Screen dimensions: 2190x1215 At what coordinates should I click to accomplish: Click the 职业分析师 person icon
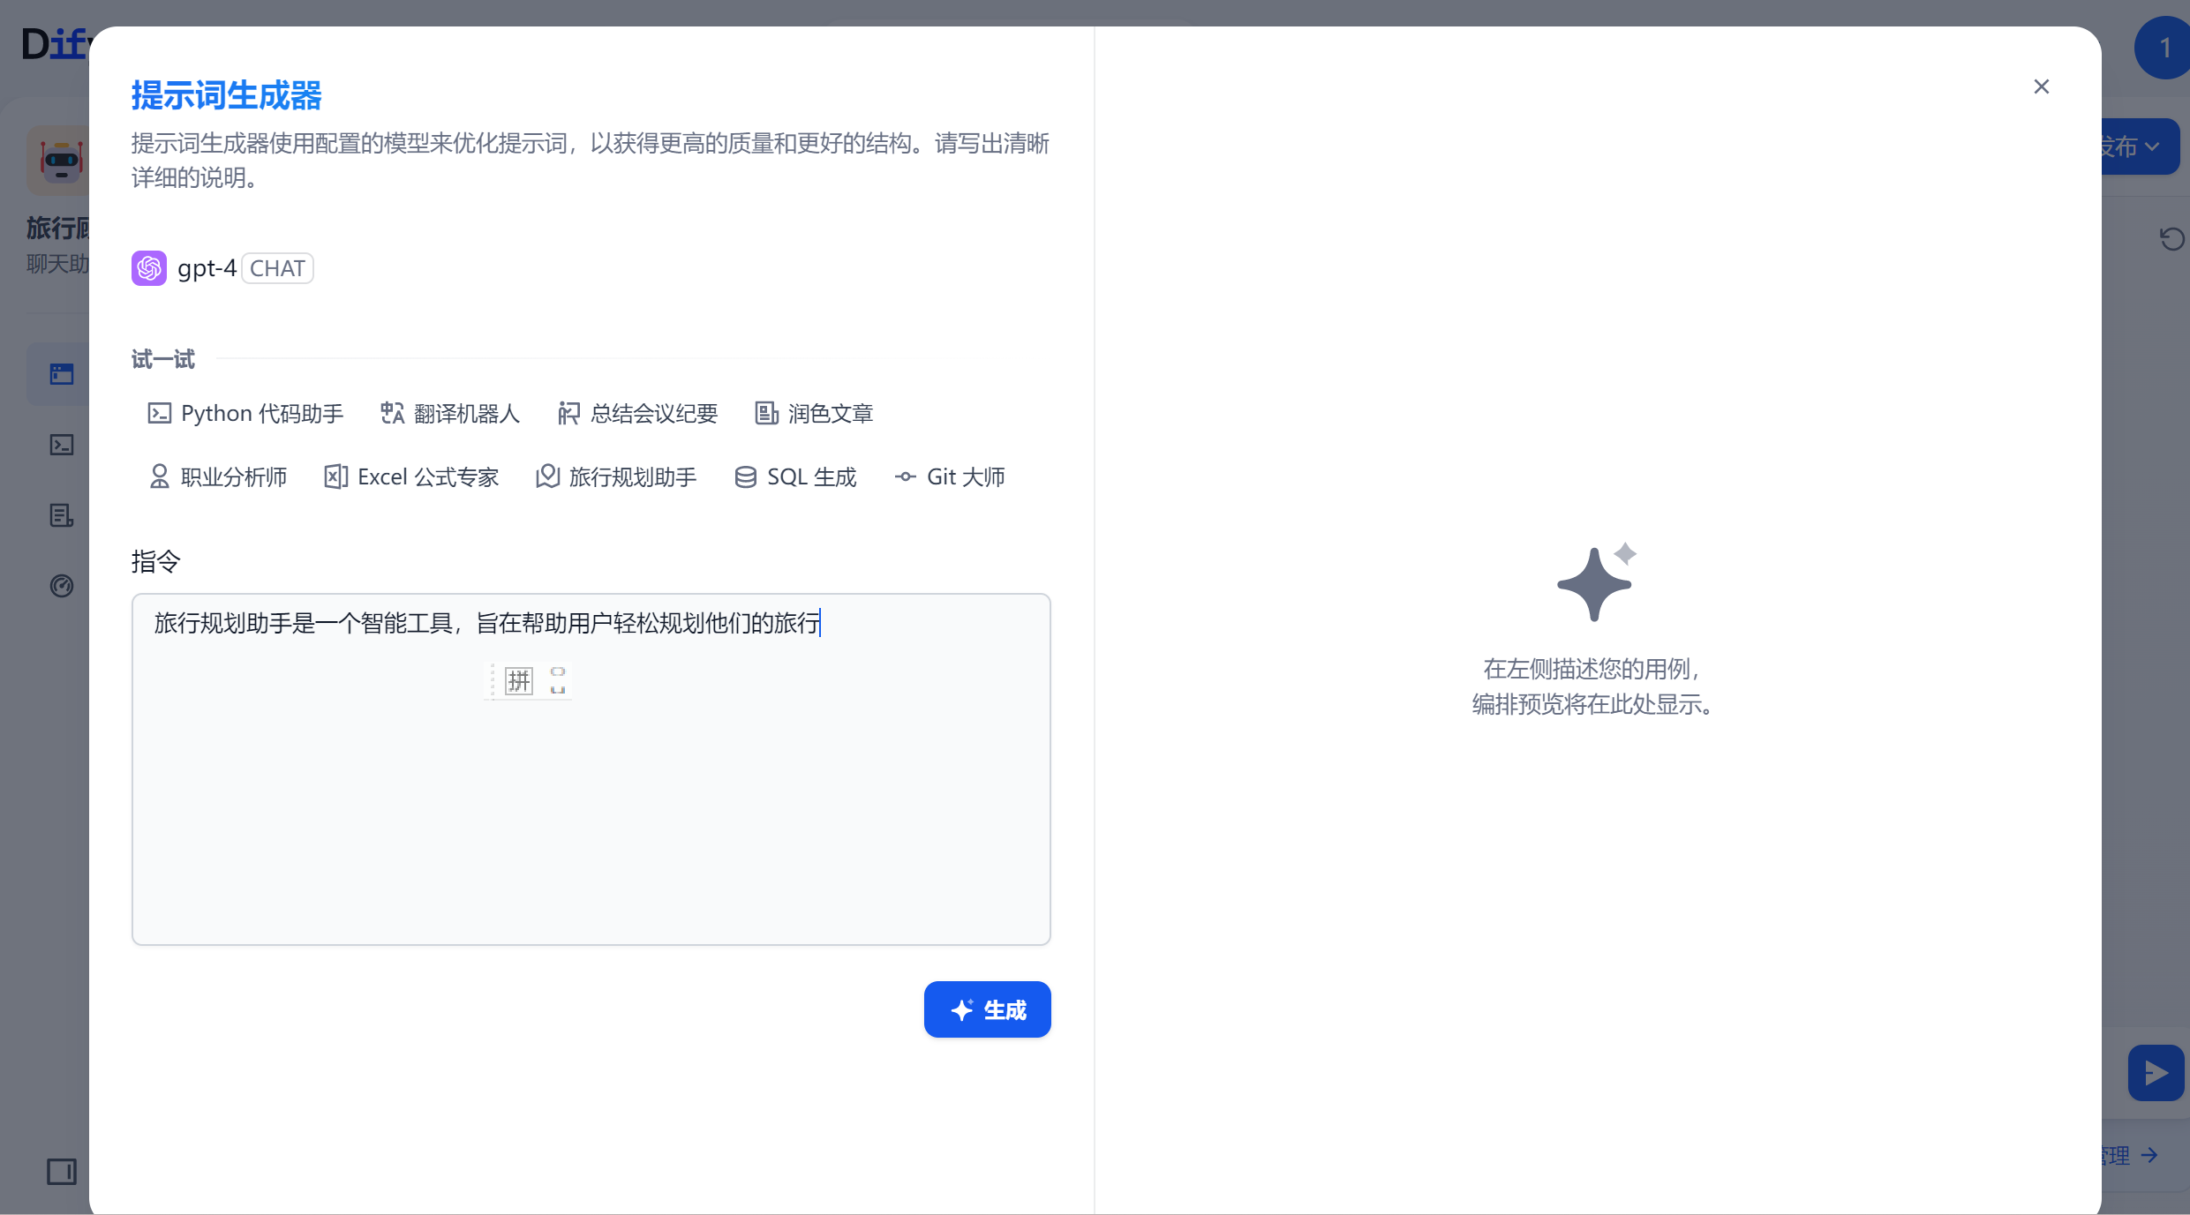pyautogui.click(x=159, y=476)
